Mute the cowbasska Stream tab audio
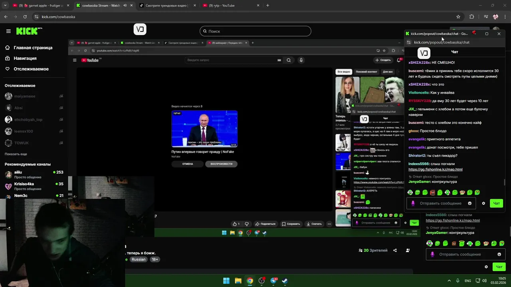511x287 pixels. (x=125, y=6)
